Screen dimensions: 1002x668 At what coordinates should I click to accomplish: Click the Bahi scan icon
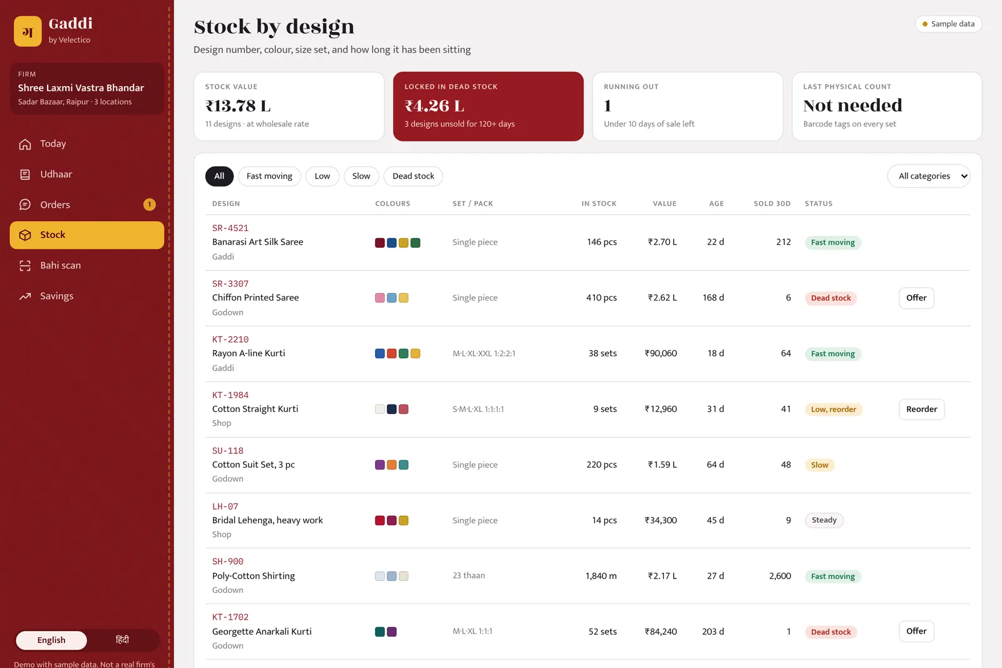[25, 265]
